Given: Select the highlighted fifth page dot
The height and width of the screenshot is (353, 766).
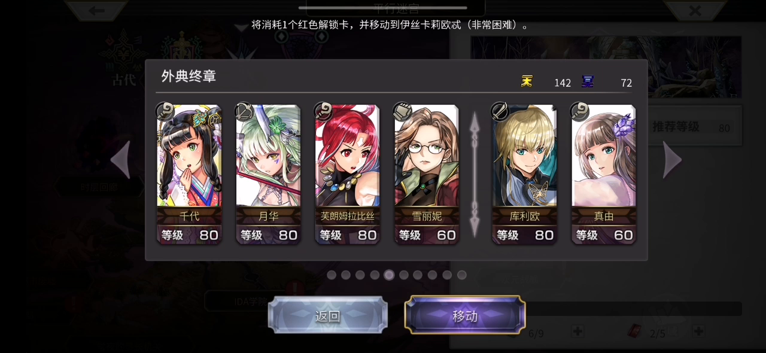Looking at the screenshot, I should (x=389, y=275).
